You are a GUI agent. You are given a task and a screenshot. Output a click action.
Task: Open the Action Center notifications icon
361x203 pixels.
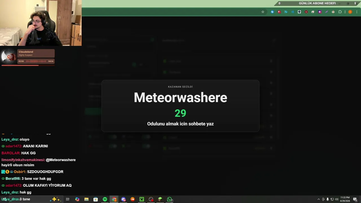[355, 200]
